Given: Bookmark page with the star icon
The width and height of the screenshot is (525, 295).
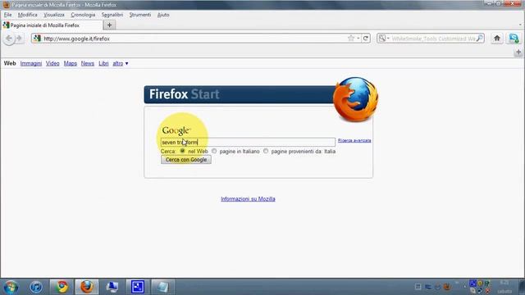Looking at the screenshot, I should pyautogui.click(x=351, y=39).
